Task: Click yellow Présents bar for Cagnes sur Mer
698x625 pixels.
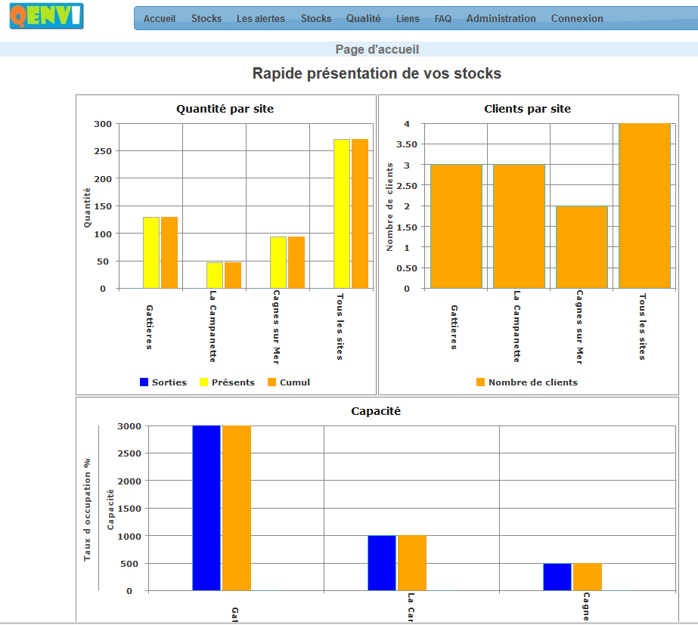Action: click(x=278, y=262)
